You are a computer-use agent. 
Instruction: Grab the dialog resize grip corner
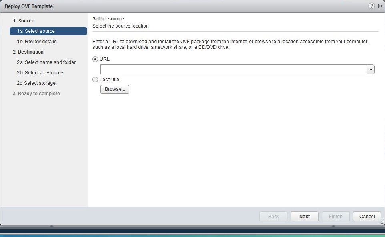[x=382, y=222]
